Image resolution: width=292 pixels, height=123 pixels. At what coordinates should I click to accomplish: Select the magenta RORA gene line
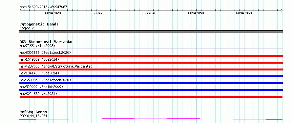tap(151, 119)
